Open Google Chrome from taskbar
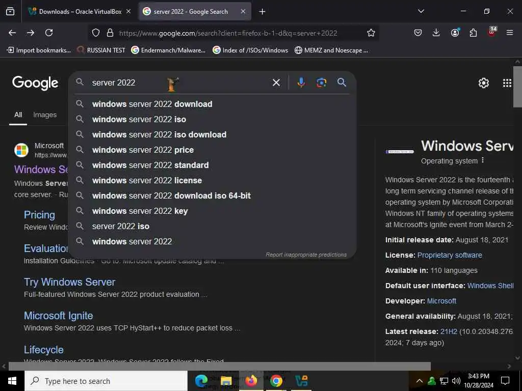 (x=276, y=381)
